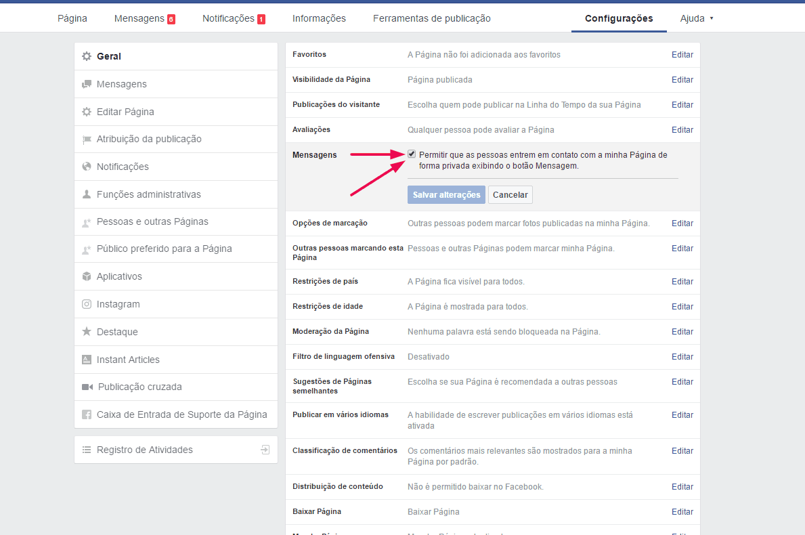This screenshot has height=535, width=805.
Task: Edit the Baixar Página setting
Action: pyautogui.click(x=682, y=512)
